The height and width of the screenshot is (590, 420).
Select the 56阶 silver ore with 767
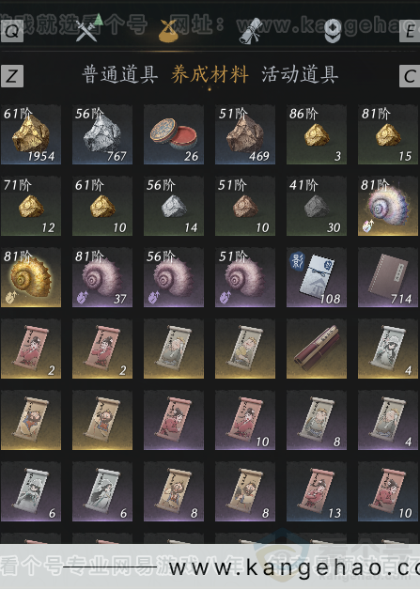coord(102,134)
